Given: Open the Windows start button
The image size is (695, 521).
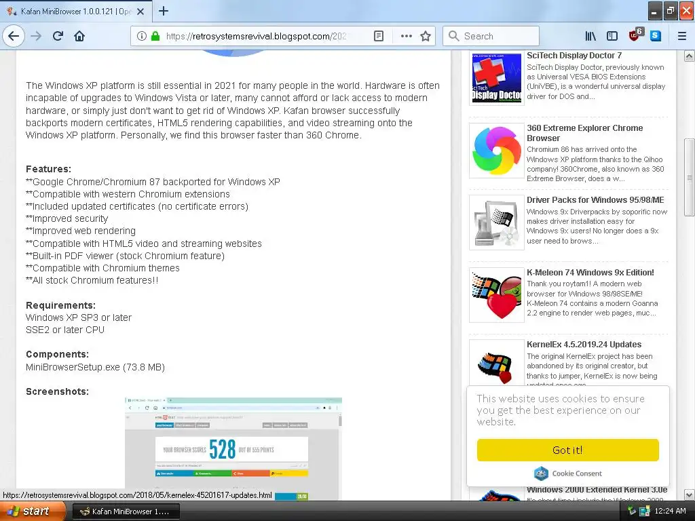Looking at the screenshot, I should [x=33, y=512].
